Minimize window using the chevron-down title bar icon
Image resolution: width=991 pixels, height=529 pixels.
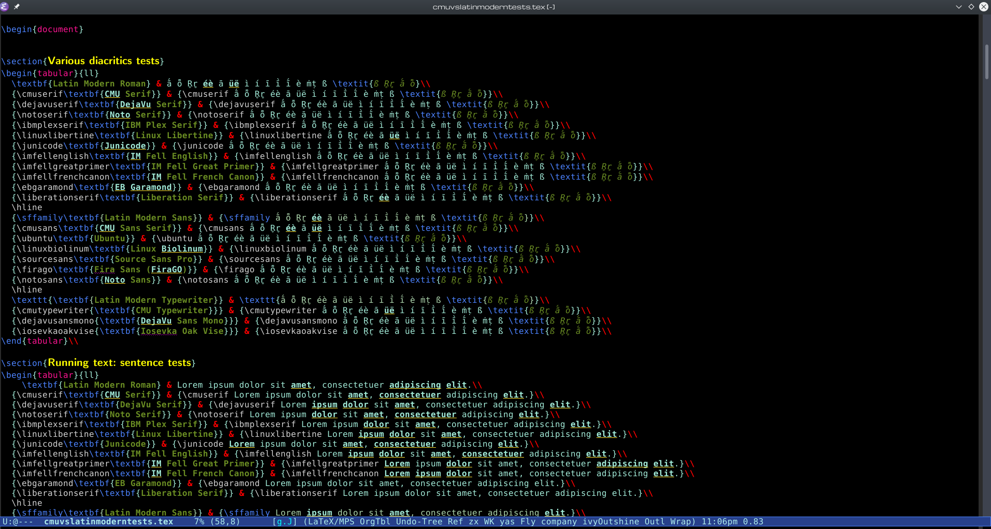(959, 7)
